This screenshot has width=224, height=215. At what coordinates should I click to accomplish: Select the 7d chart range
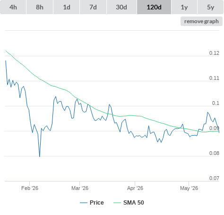click(x=93, y=7)
